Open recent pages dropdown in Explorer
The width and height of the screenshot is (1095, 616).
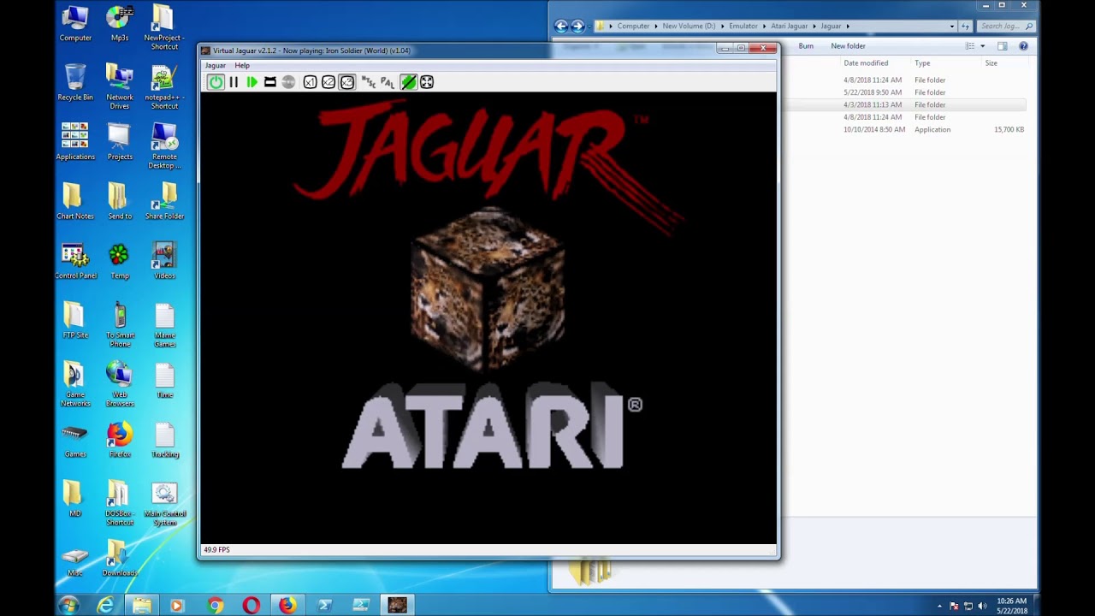pos(589,27)
